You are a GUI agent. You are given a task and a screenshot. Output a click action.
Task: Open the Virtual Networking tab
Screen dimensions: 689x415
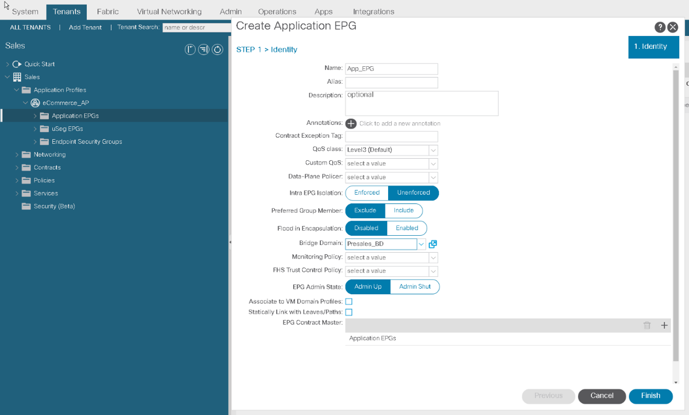[x=169, y=12]
